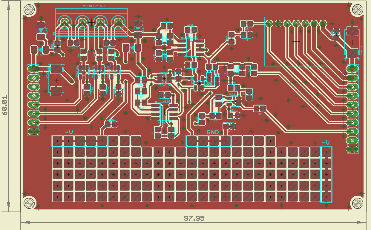
Task: Click the top-right mounting hole
Action: 358,10
